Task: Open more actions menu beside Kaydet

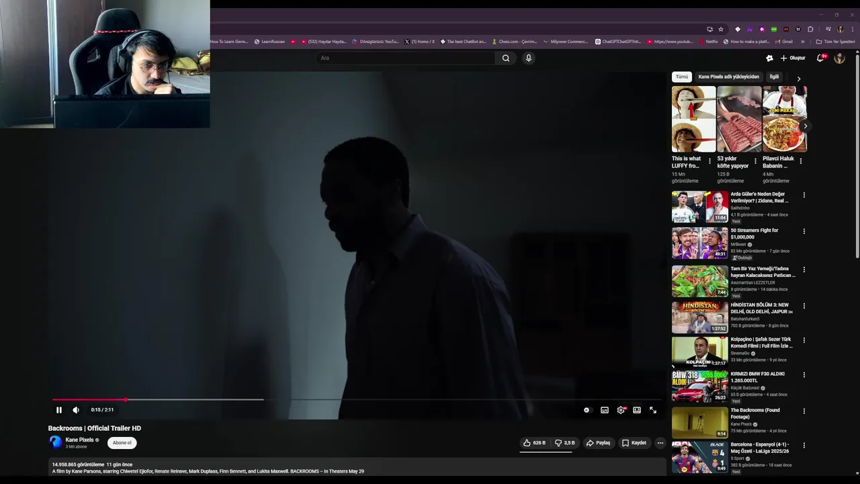Action: pyautogui.click(x=660, y=443)
